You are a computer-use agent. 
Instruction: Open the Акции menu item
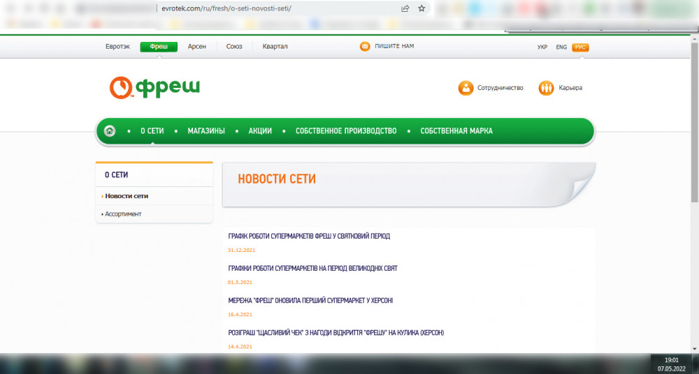260,131
